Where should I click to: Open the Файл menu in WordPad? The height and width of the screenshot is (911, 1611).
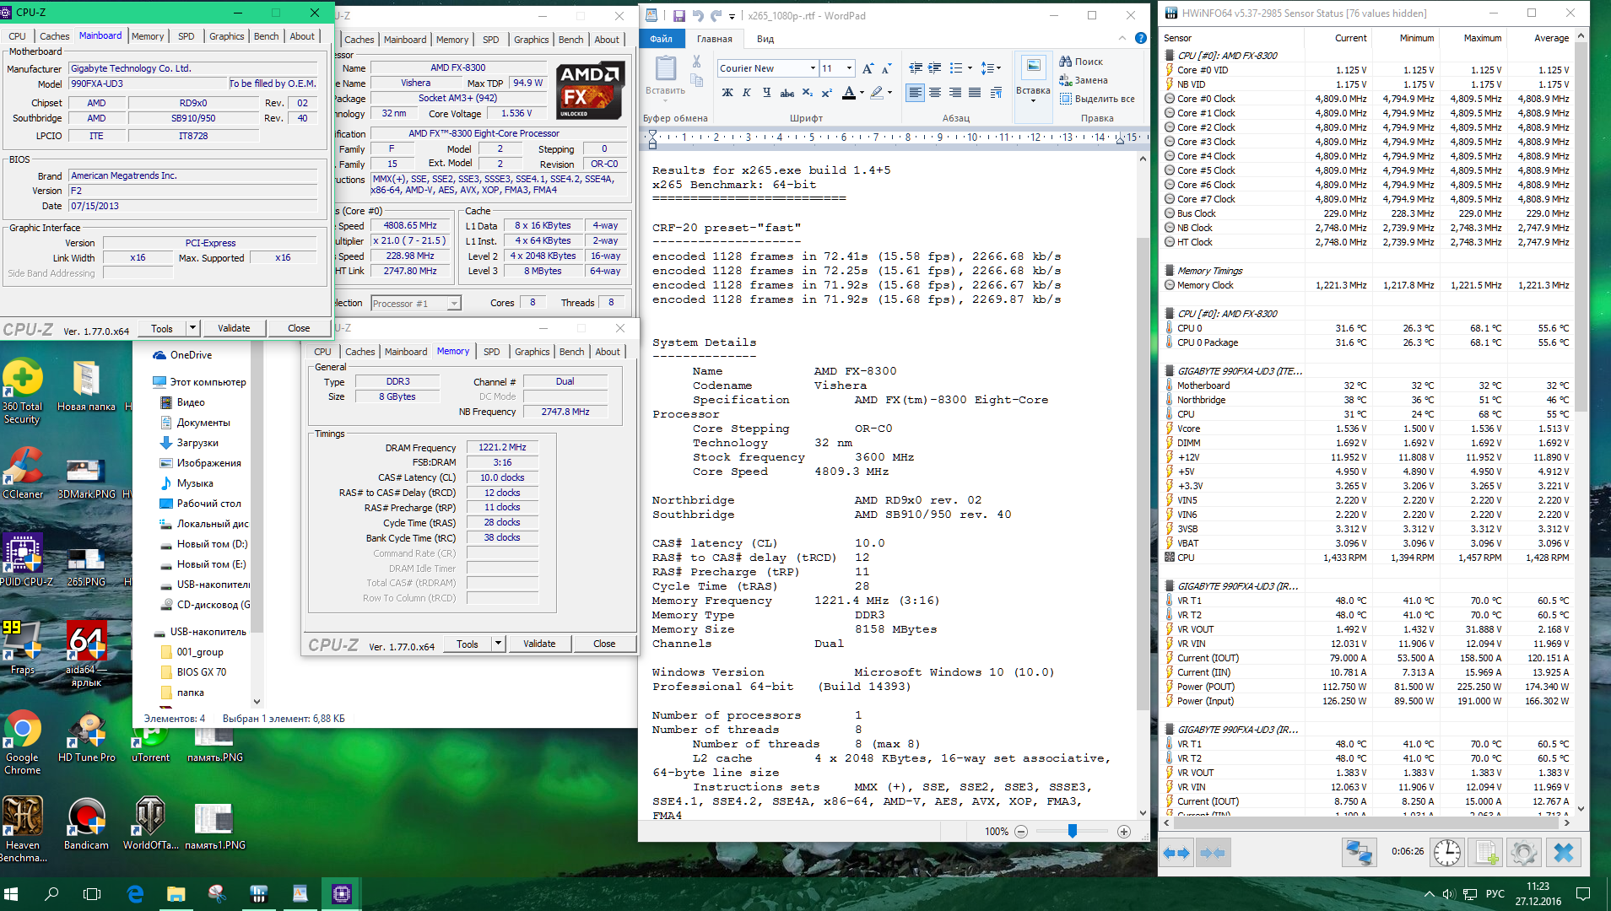pyautogui.click(x=661, y=39)
